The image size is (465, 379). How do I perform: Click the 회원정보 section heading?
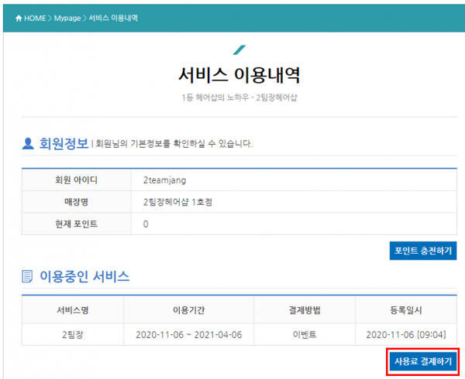click(64, 144)
